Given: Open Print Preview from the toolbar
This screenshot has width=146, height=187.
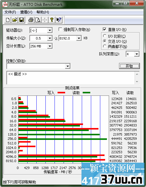Looking at the screenshot, I should (x=38, y=20).
